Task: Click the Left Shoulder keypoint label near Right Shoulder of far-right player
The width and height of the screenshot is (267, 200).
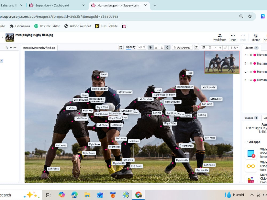Action: pyautogui.click(x=209, y=87)
